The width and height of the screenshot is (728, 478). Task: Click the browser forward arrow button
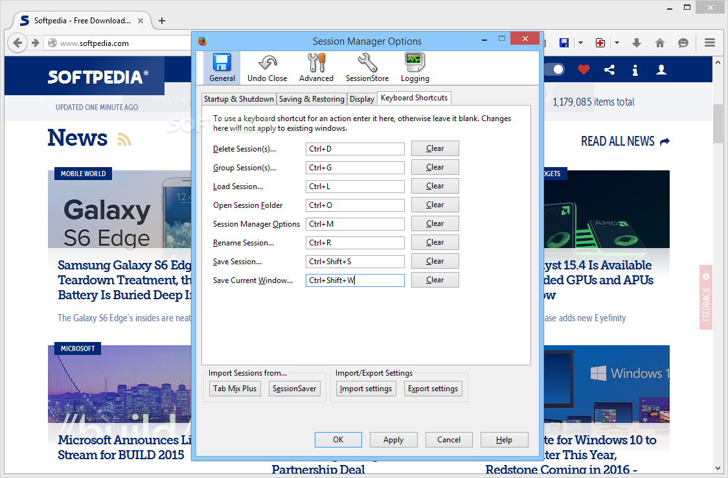coord(35,43)
